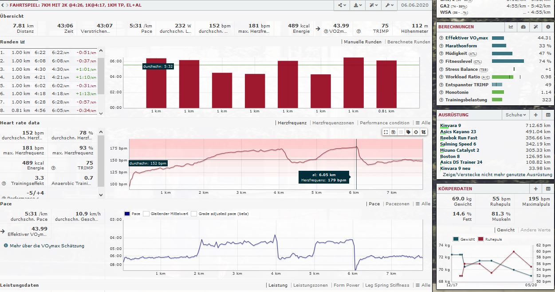Screen dimensions: 555x292
Task: Open the export download dropdown menu
Action: pos(357,5)
